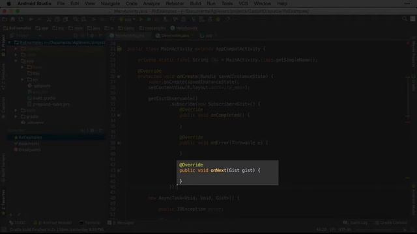The height and width of the screenshot is (234, 417).
Task: Open the Navigate menu
Action: coord(110,4)
